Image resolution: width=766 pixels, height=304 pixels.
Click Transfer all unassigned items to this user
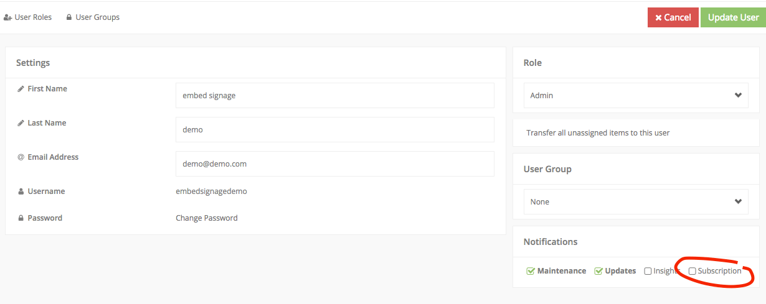click(598, 133)
